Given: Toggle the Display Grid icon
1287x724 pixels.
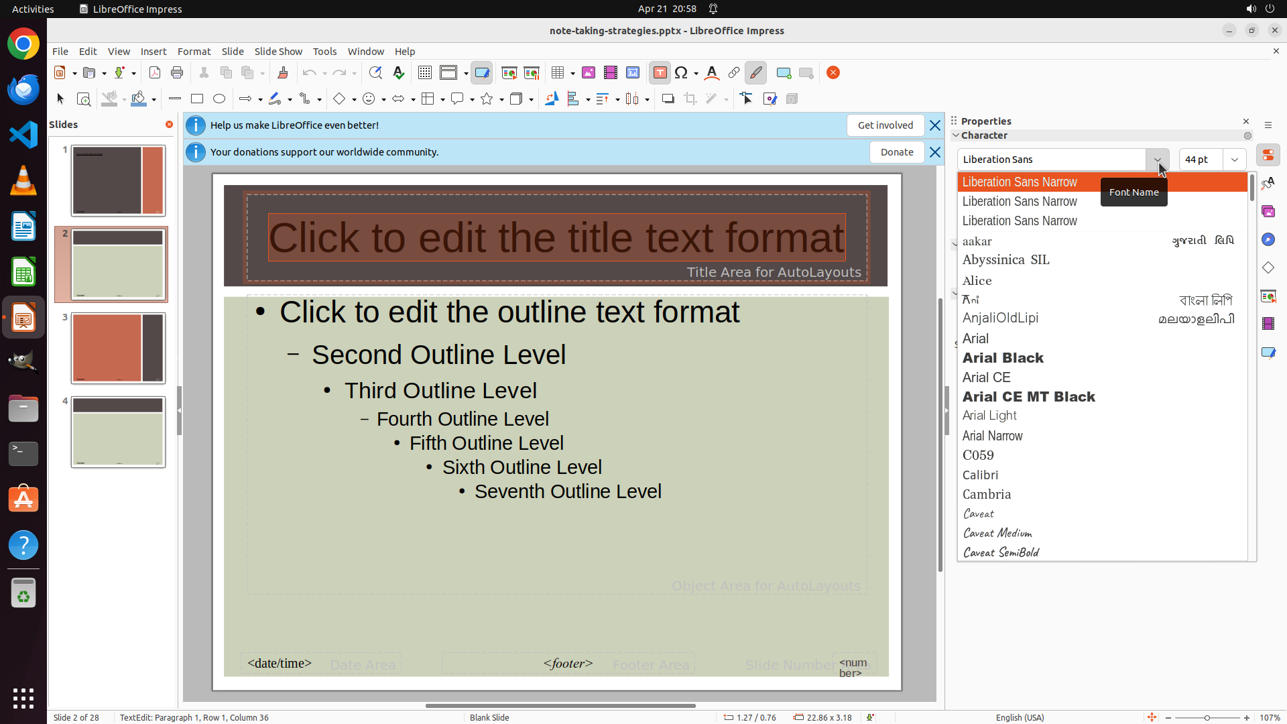Looking at the screenshot, I should (x=424, y=73).
